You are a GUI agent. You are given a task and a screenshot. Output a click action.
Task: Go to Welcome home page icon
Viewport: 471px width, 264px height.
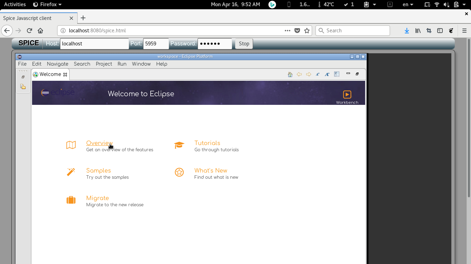tap(290, 74)
